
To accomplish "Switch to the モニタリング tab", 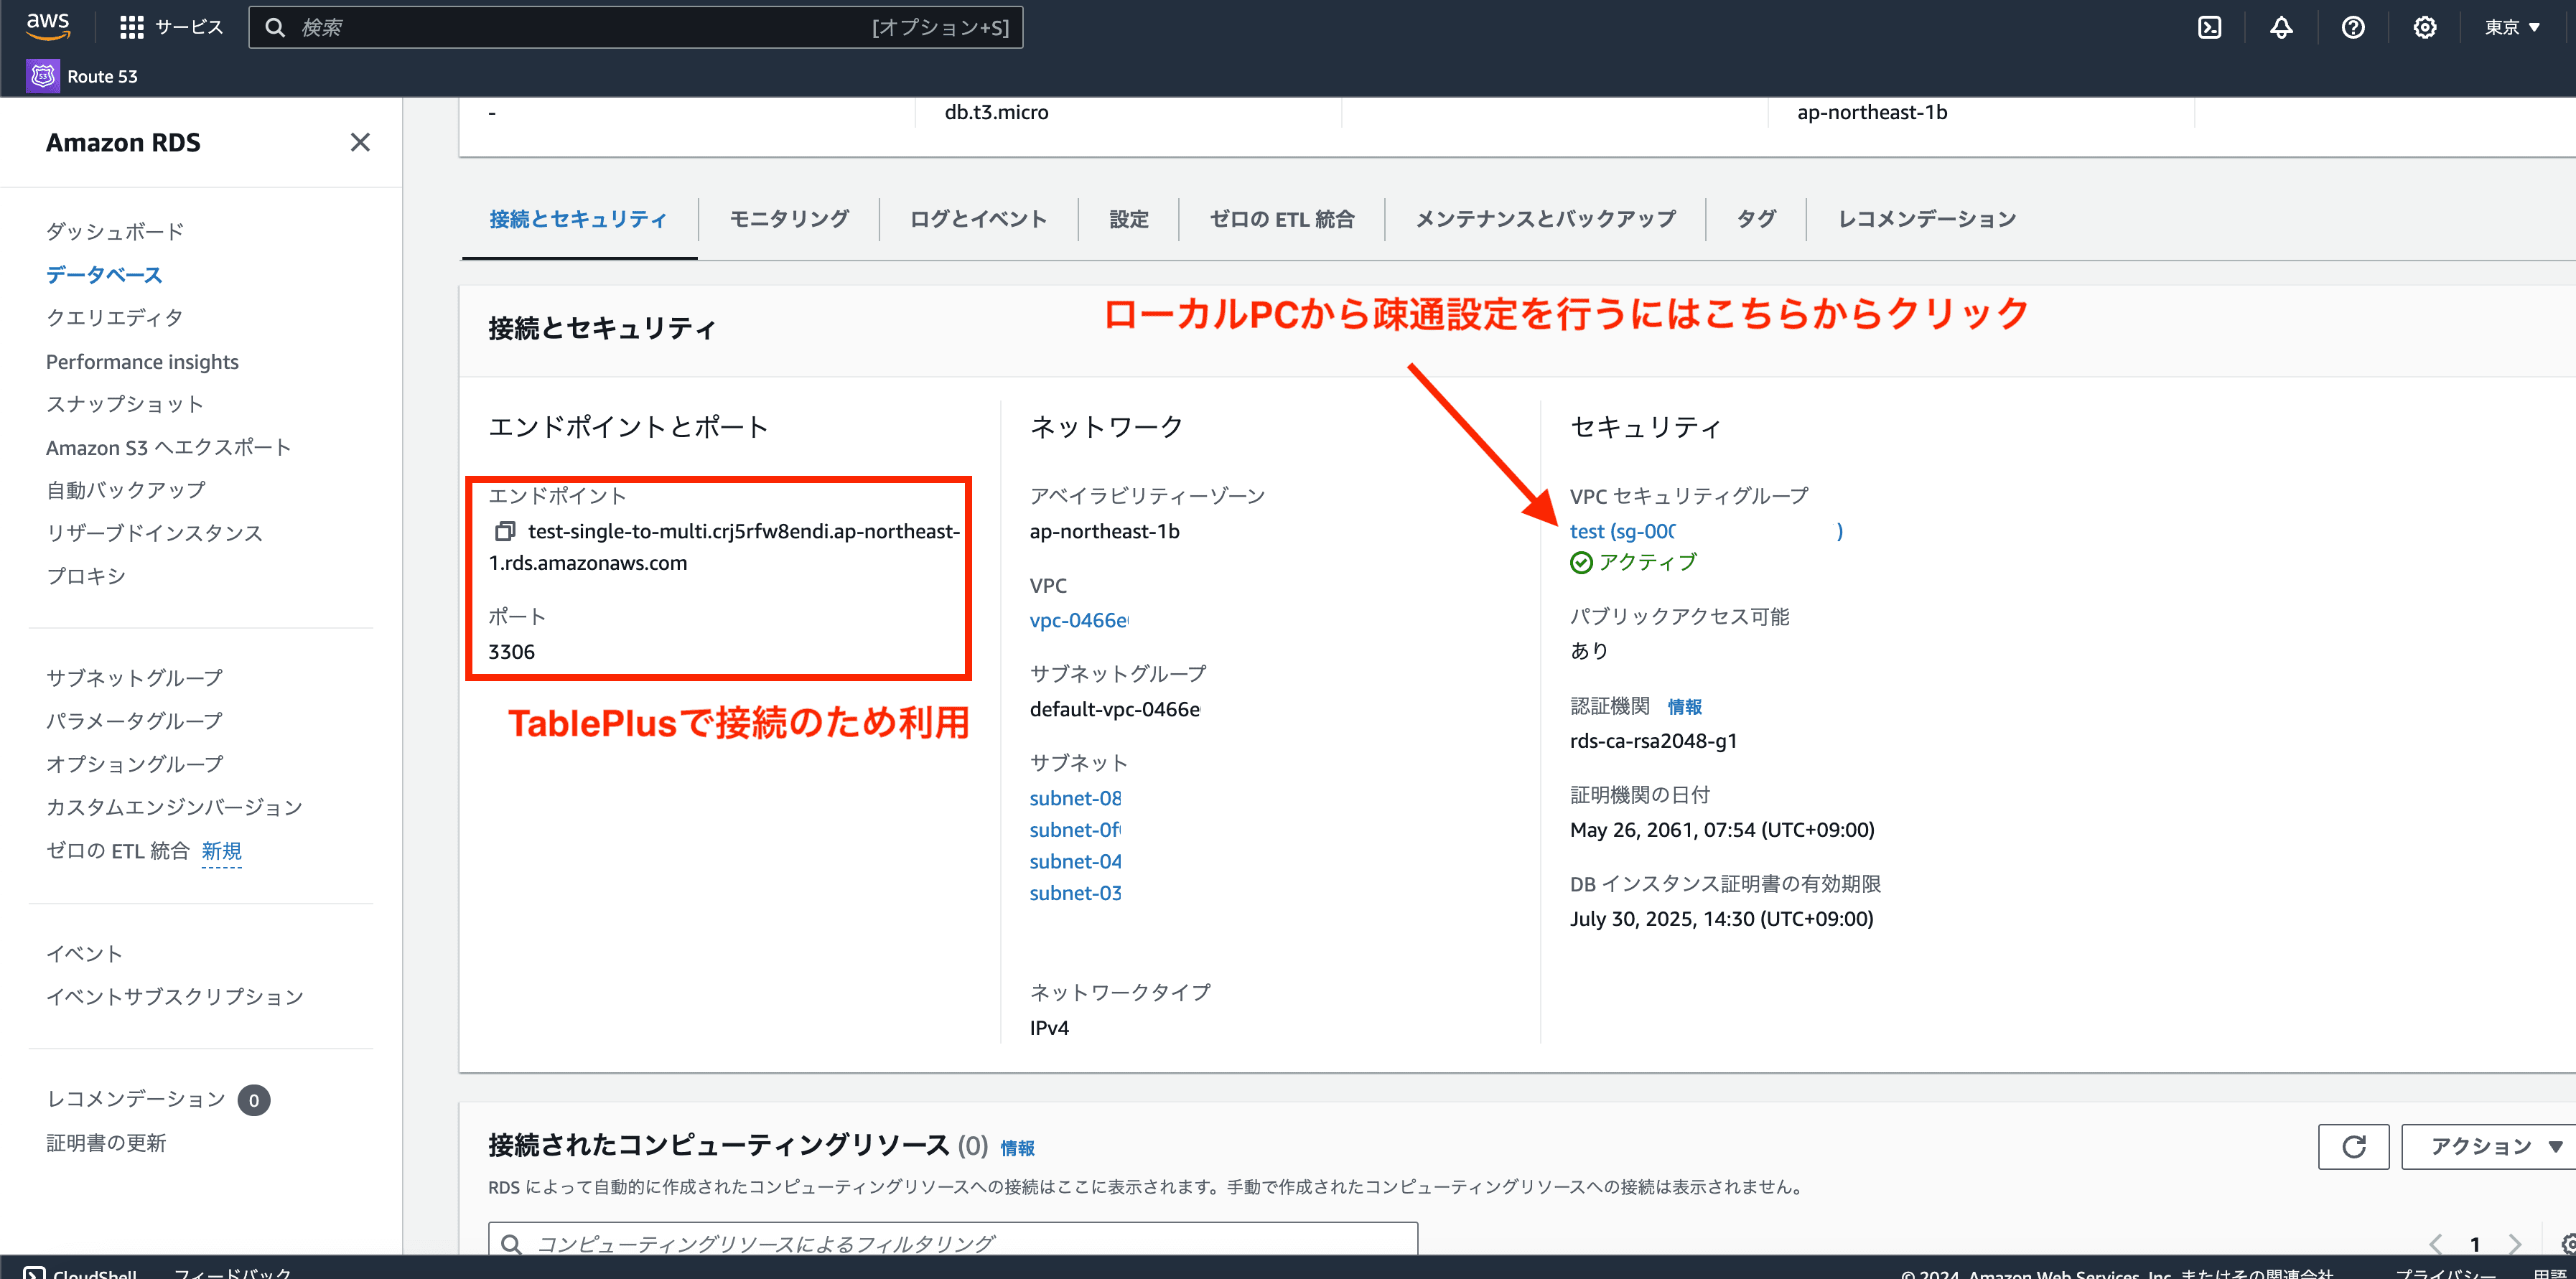I will point(789,219).
